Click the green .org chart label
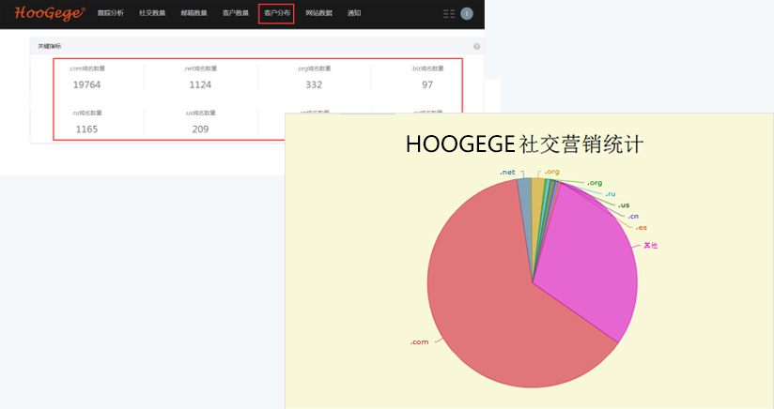The height and width of the screenshot is (409, 774). click(x=595, y=183)
